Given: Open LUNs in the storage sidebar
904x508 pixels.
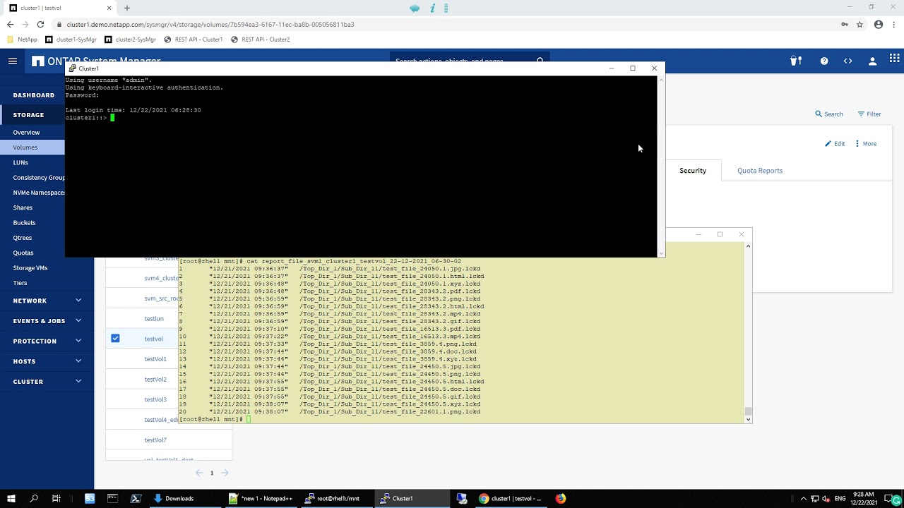Looking at the screenshot, I should pos(20,162).
